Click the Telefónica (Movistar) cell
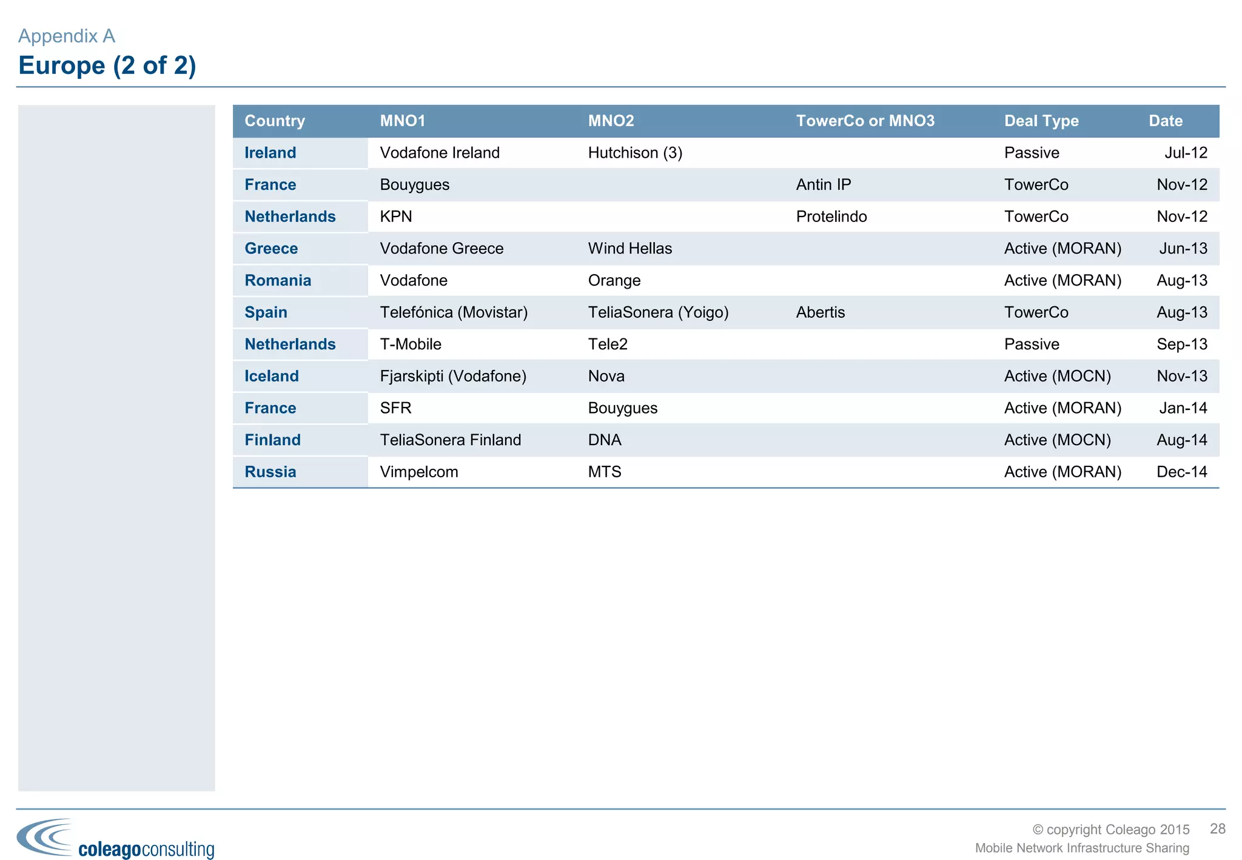 coord(454,312)
